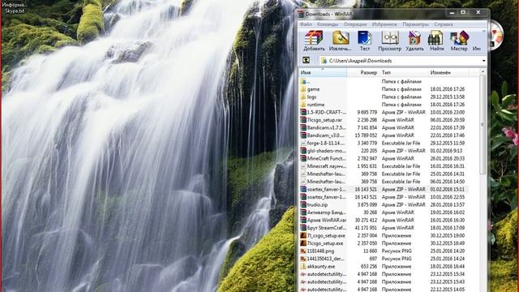The height and width of the screenshot is (292, 519).
Task: Select the Брут StreamCraf archive icon
Action: [x=302, y=228]
